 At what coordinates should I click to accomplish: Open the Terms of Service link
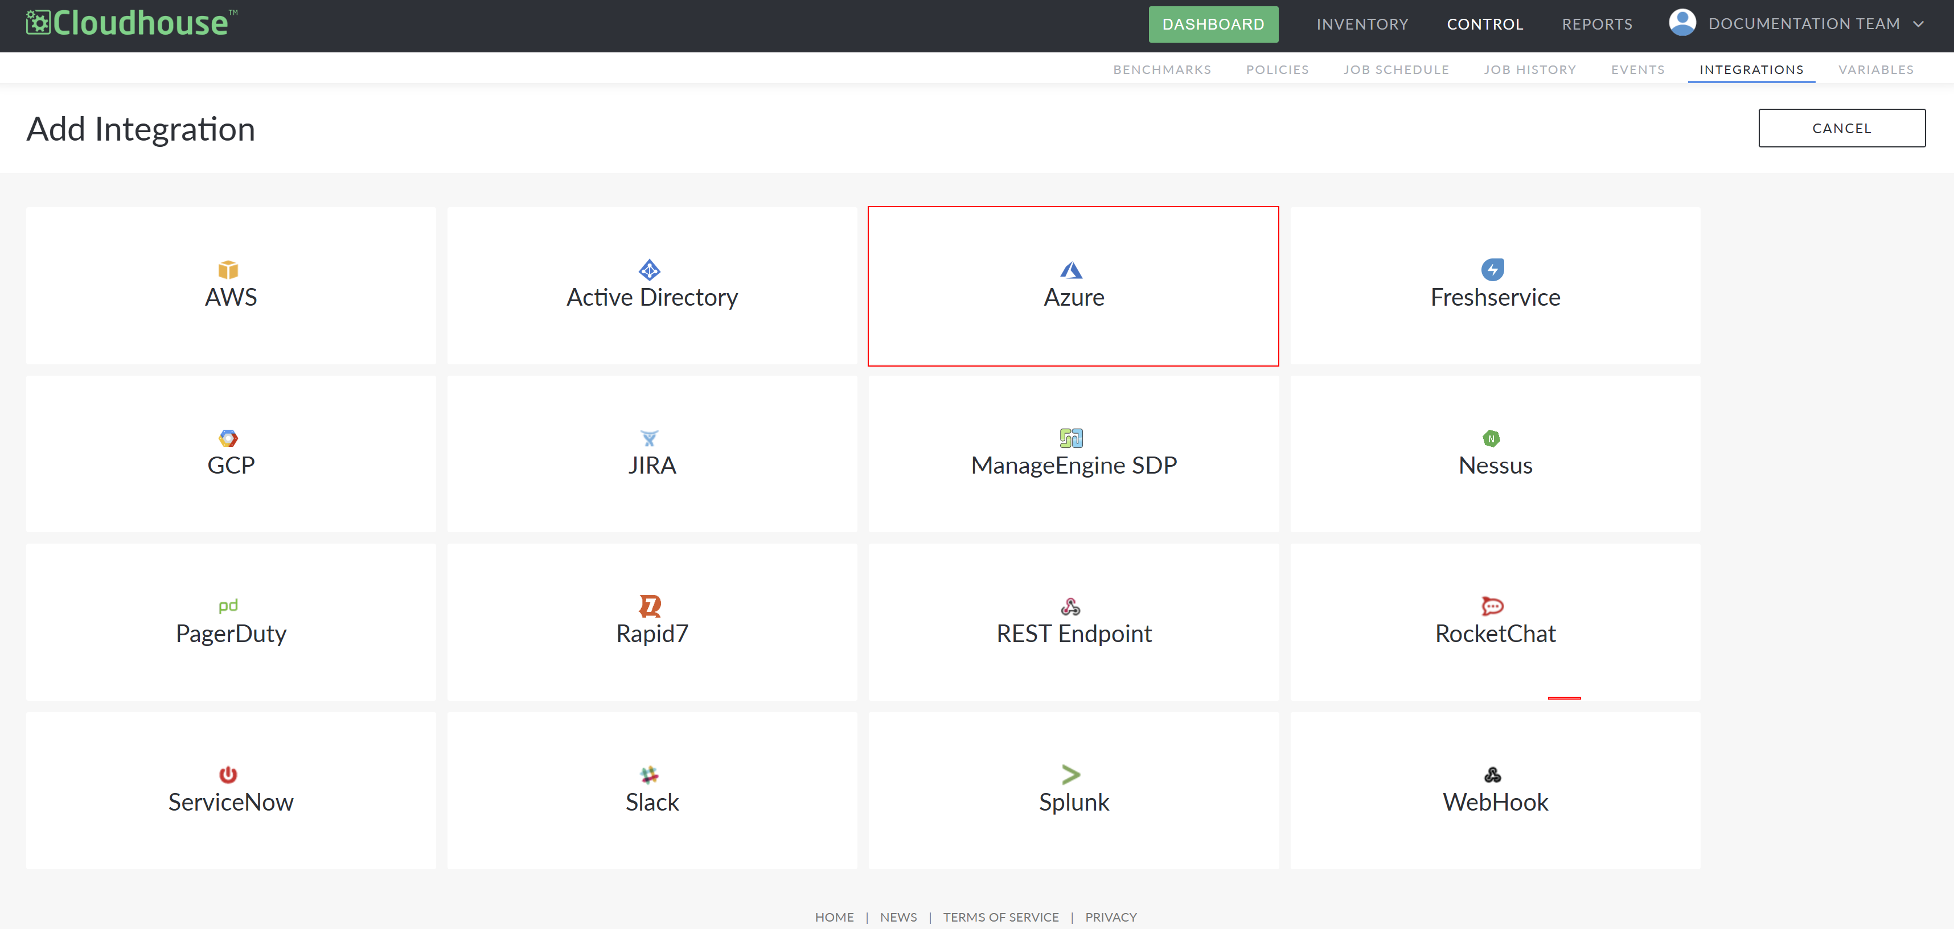[1000, 917]
